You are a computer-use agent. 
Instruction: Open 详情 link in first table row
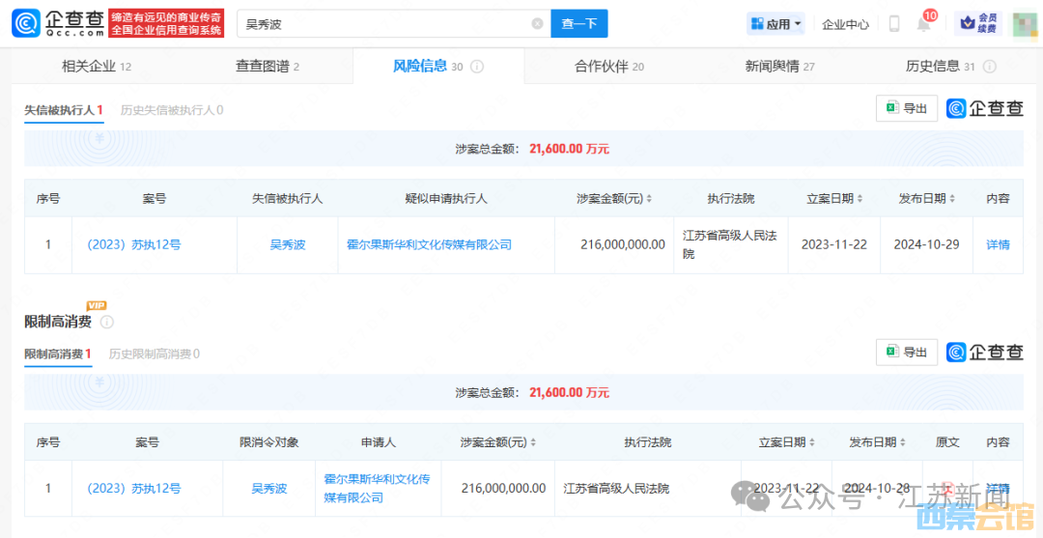998,244
